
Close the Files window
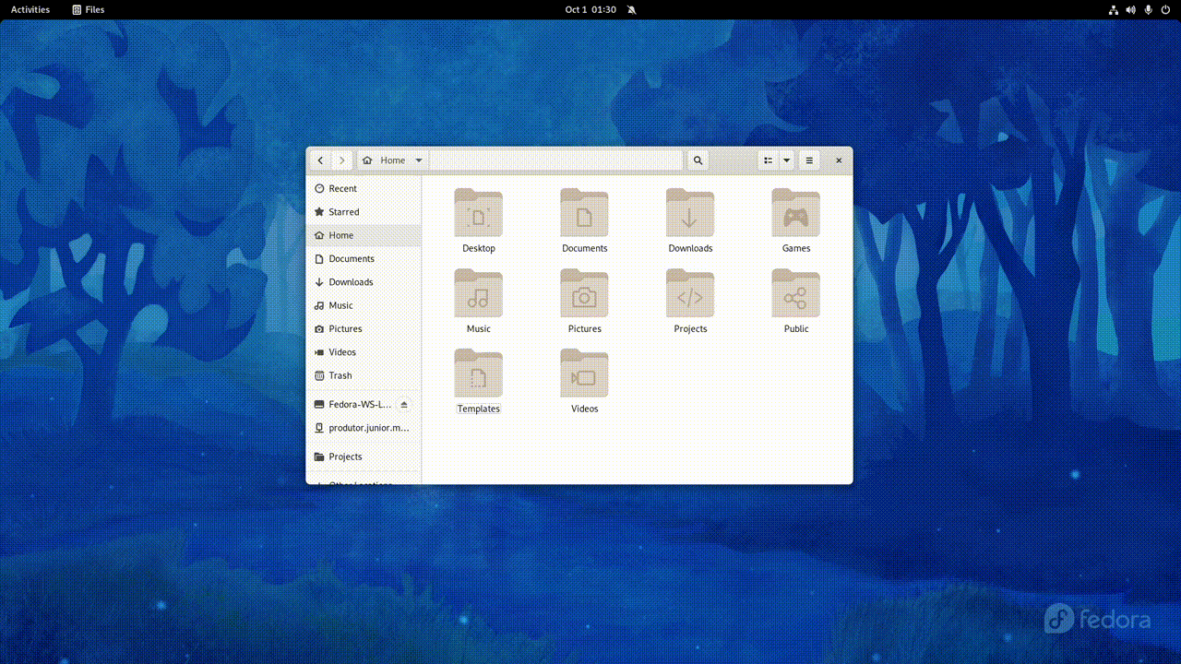pyautogui.click(x=839, y=160)
